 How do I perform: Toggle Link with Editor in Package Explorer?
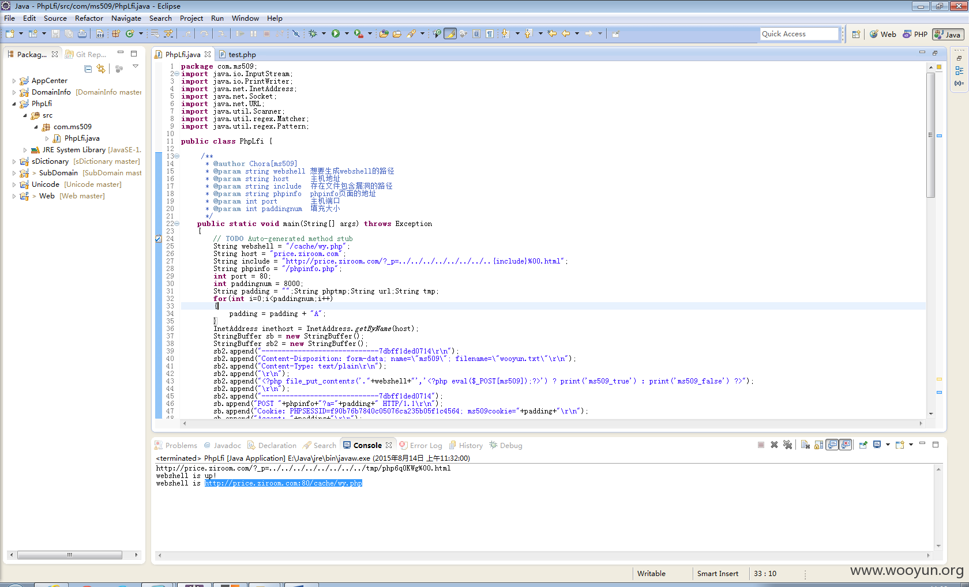click(101, 69)
